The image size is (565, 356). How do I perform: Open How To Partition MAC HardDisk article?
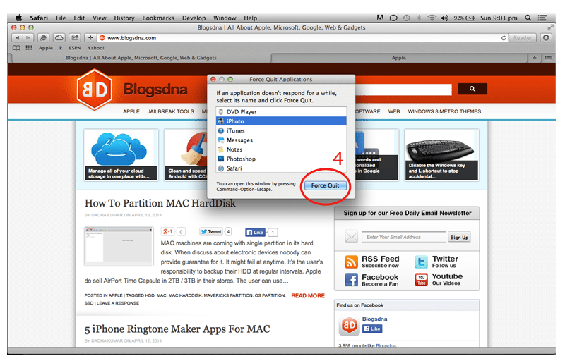click(160, 203)
